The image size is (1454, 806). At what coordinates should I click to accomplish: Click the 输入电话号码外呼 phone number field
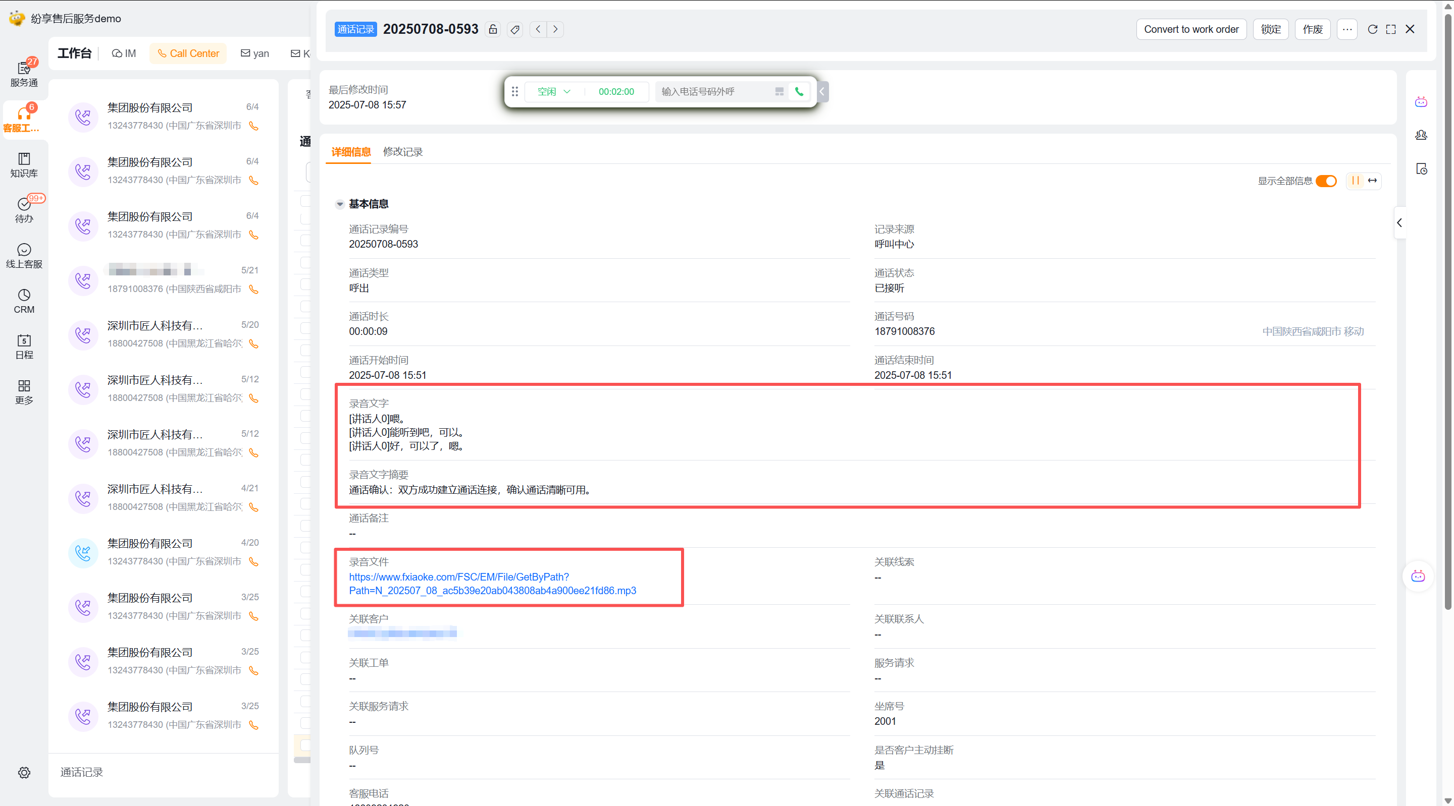713,91
